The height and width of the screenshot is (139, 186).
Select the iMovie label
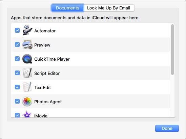[41, 116]
